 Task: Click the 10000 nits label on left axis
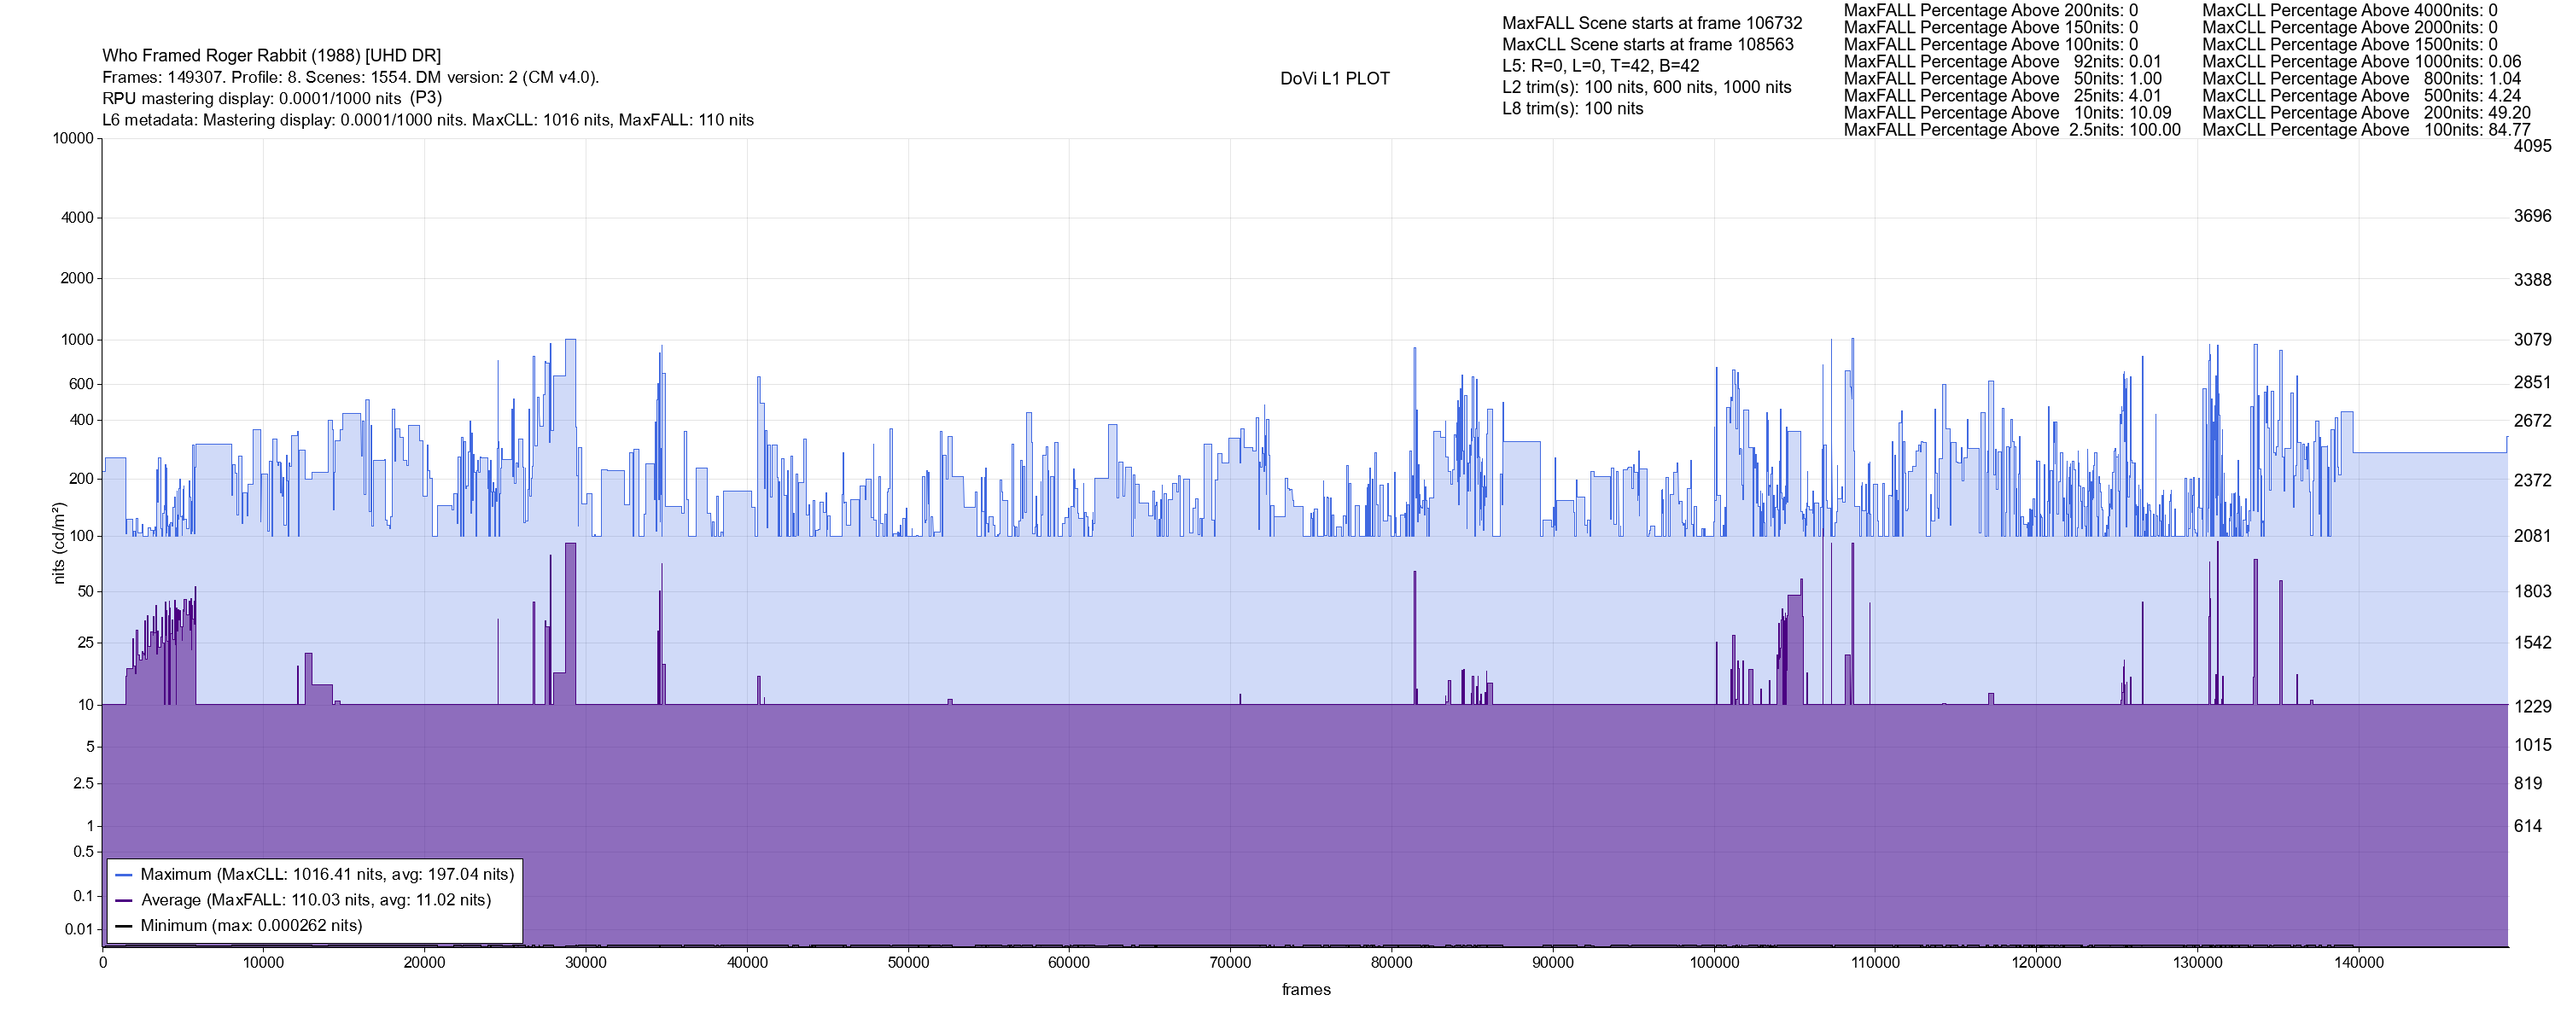coord(73,138)
